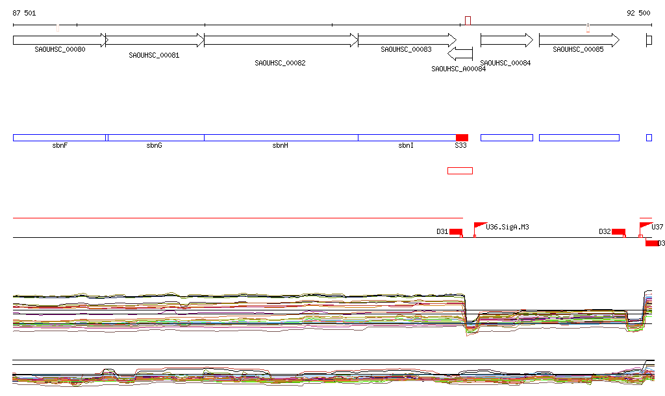Select the SAOUHSC_00081 gene arrow
Image resolution: width=665 pixels, height=396 pixels.
pos(155,40)
